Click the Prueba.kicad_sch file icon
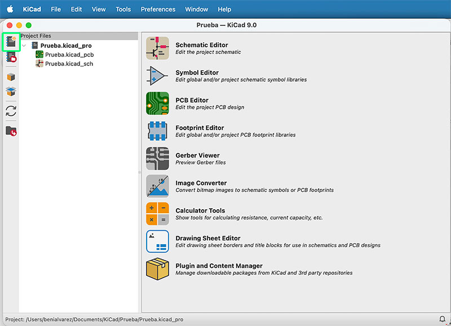 [39, 64]
